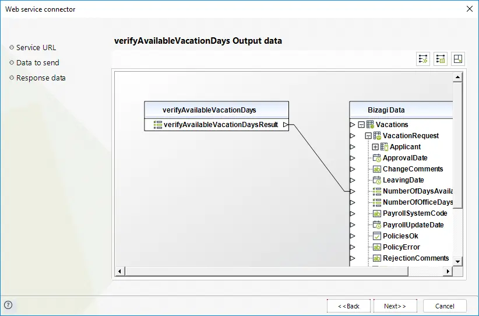Image resolution: width=479 pixels, height=316 pixels.
Task: Click the middle mapping layout toolbar icon
Action: 440,59
